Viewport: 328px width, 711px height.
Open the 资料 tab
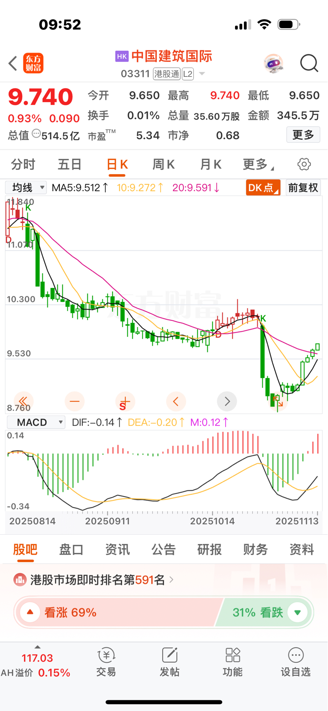302,549
